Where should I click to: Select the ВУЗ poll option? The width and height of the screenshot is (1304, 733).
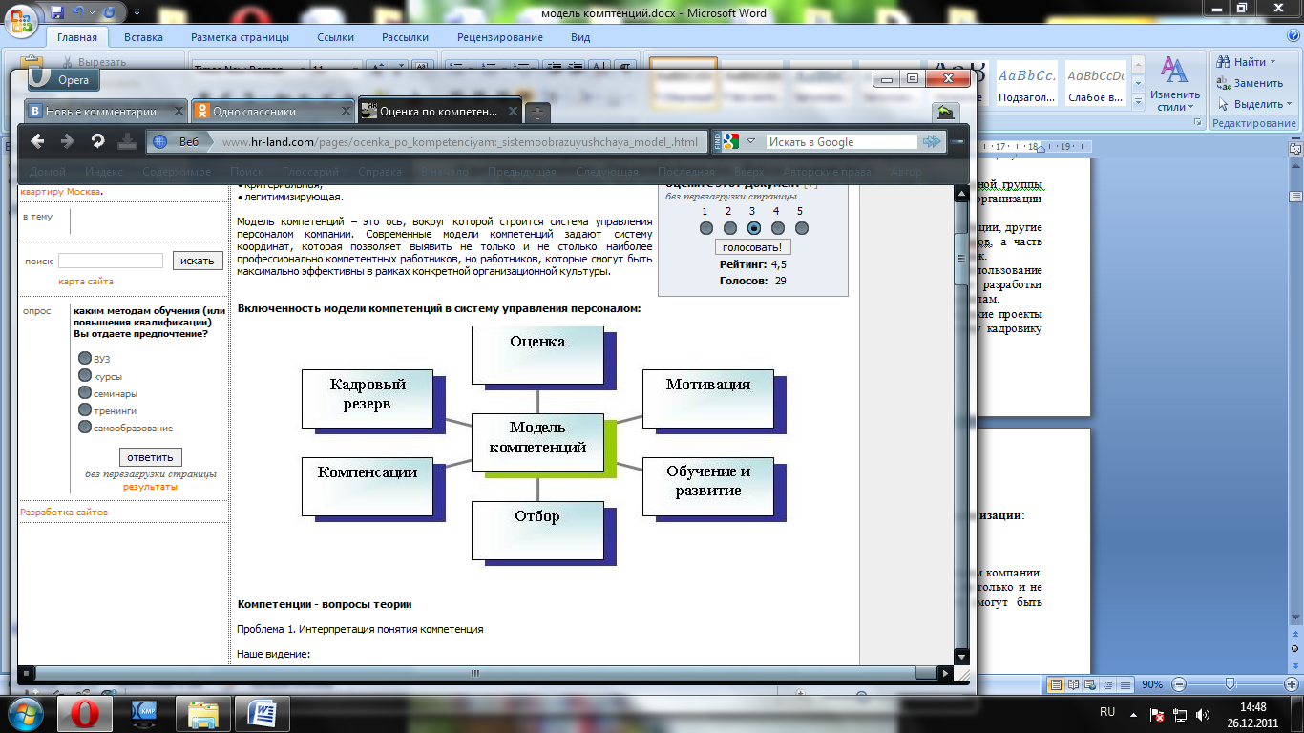pos(86,359)
